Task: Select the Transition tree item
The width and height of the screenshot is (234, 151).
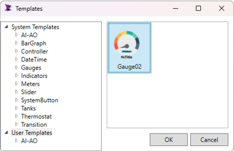Action: tap(34, 124)
